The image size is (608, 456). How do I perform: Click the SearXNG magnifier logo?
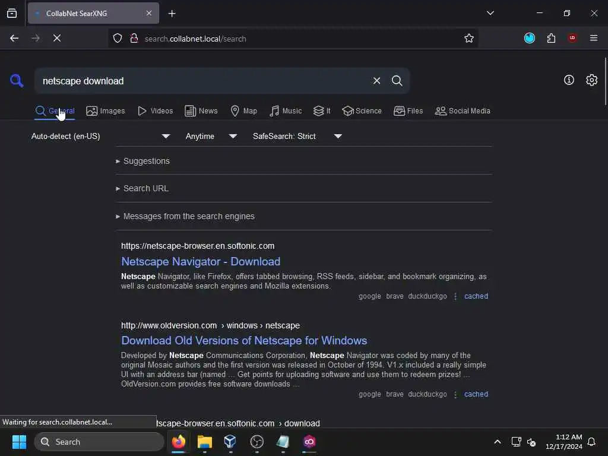click(17, 81)
